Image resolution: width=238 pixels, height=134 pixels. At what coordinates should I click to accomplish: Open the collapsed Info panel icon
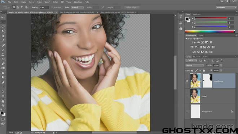pos(181,29)
